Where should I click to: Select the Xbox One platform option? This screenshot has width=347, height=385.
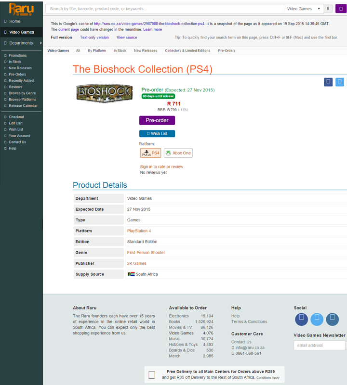tap(178, 153)
